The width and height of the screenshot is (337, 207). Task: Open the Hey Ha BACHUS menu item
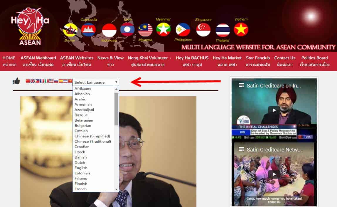192,61
